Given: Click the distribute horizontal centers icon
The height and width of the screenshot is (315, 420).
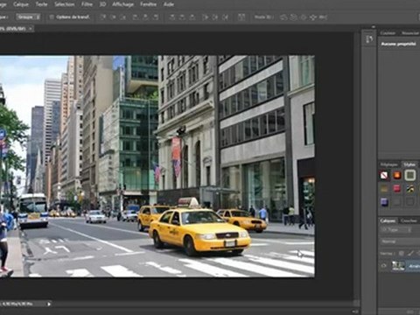Looking at the screenshot, I should tap(215, 17).
